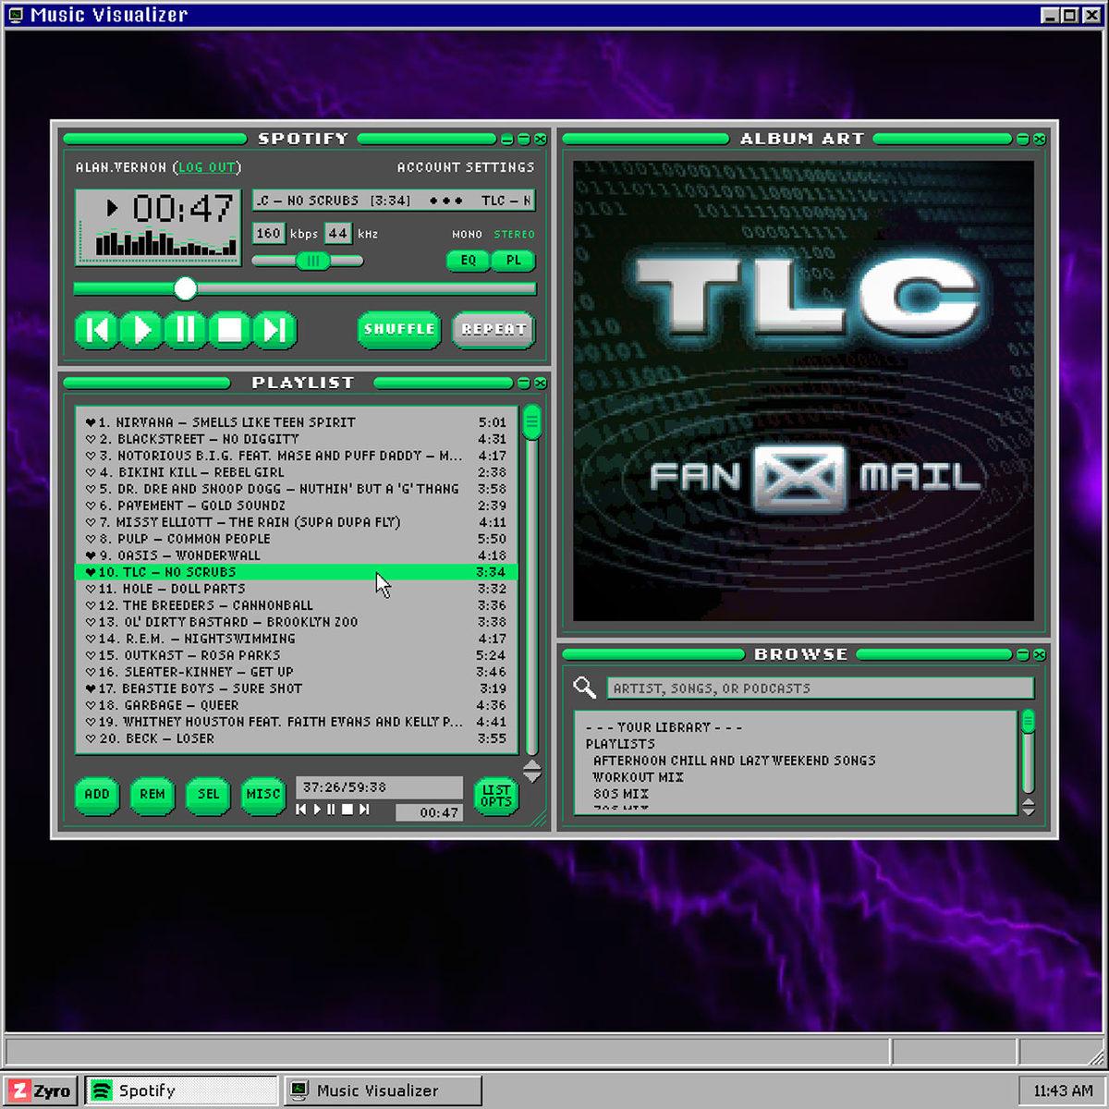Screen dimensions: 1109x1109
Task: Click the Log Out link
Action: 207,167
